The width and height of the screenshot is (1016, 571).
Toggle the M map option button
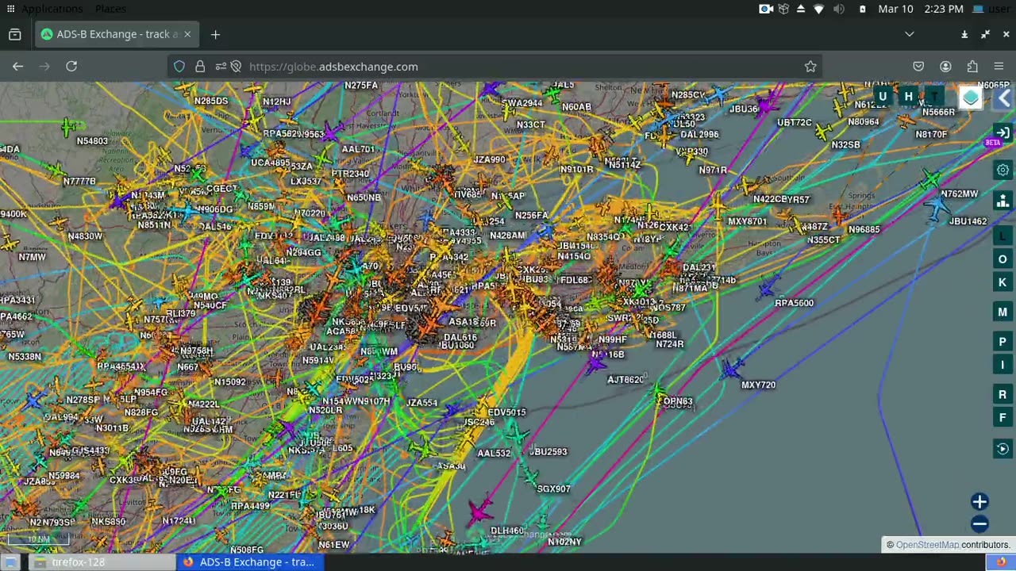(1003, 312)
